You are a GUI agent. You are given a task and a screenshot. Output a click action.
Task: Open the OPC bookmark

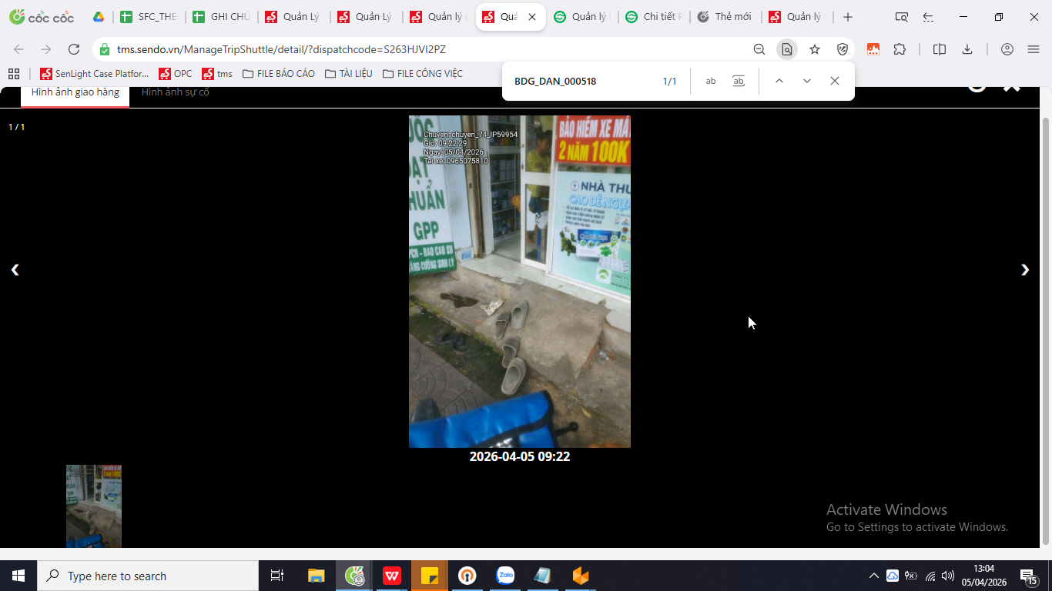click(x=176, y=74)
